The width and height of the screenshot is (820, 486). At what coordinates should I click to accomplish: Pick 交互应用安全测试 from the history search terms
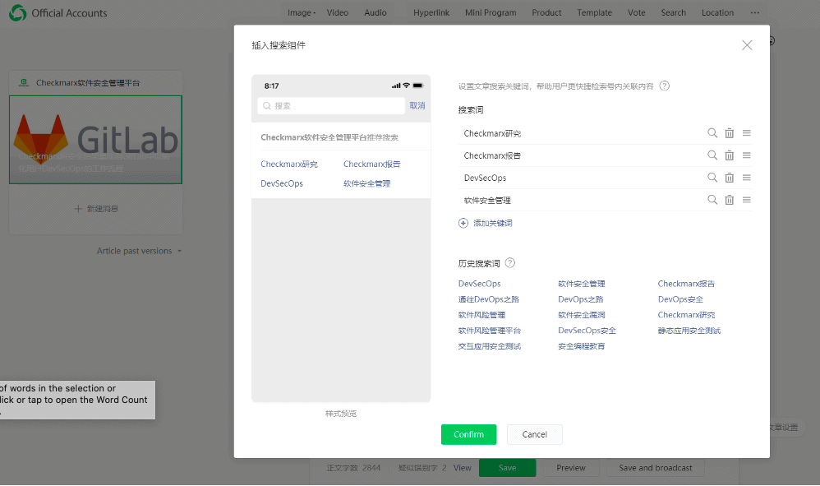490,346
